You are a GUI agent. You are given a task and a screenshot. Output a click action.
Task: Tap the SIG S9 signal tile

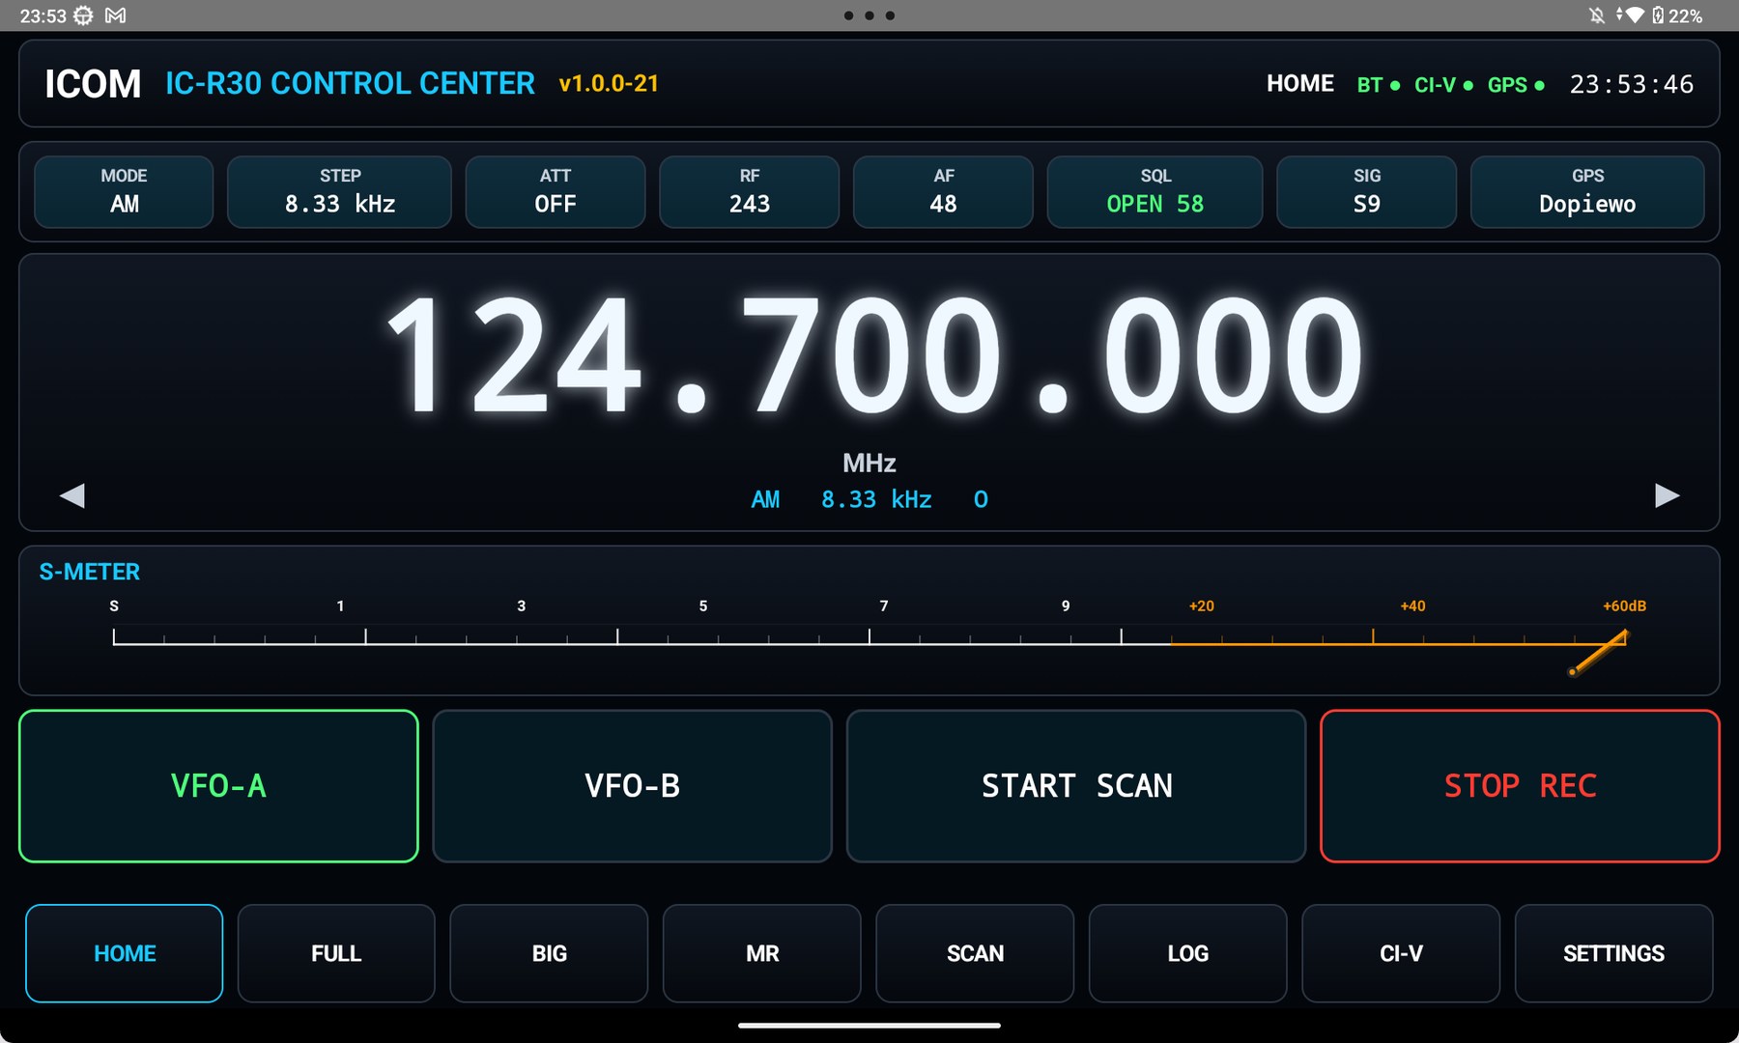pyautogui.click(x=1366, y=191)
